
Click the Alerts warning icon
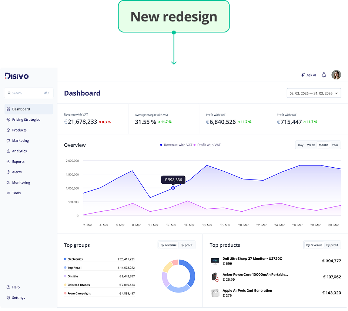pos(8,172)
